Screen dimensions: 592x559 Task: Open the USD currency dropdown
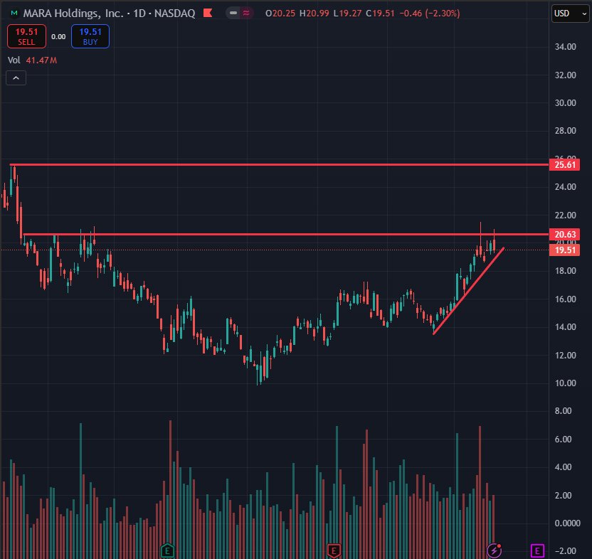point(570,14)
